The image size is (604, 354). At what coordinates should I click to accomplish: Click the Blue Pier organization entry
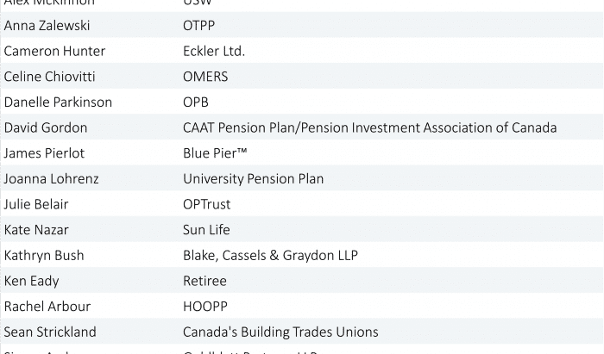(213, 153)
